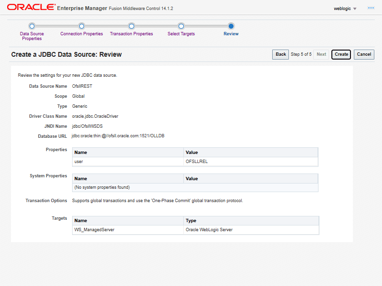
Task: Open the ellipsis menu icon at top right
Action: pyautogui.click(x=371, y=8)
